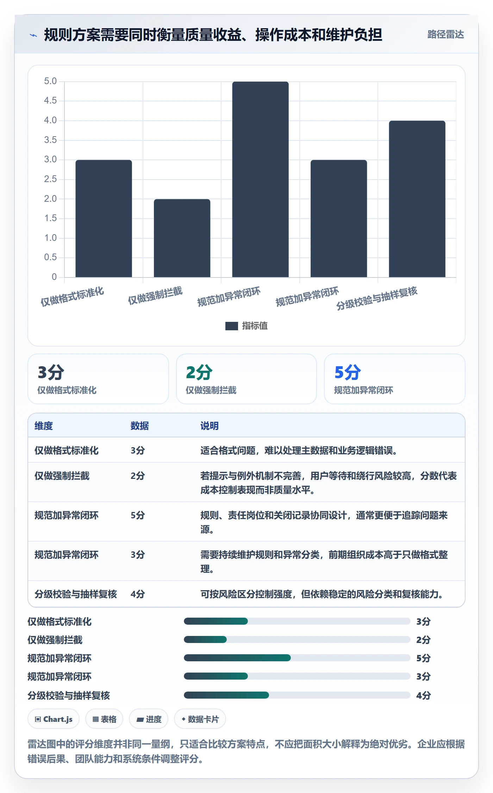The image size is (493, 793).
Task: Click the 仅做强制拦截 chart bar
Action: [182, 238]
